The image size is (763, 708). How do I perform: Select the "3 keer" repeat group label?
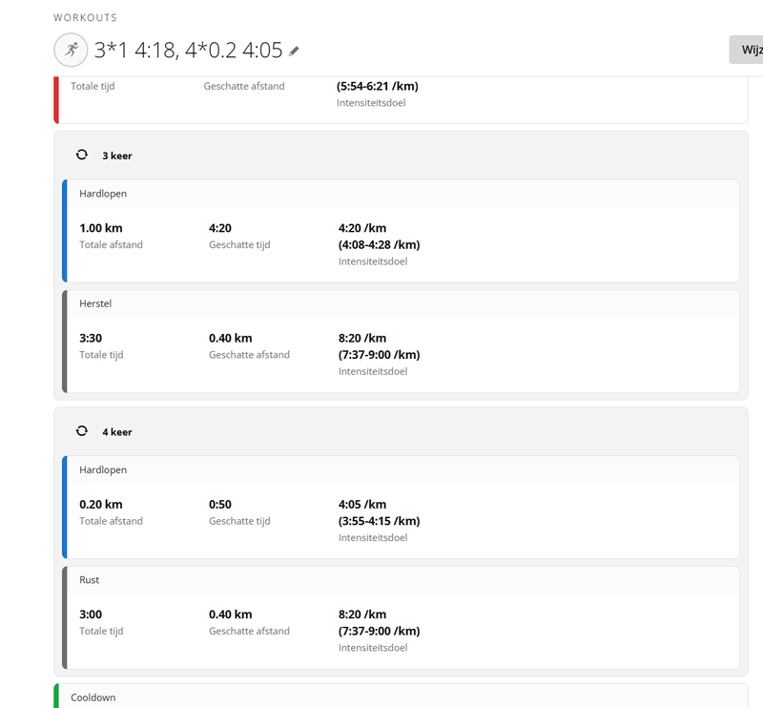click(x=117, y=156)
